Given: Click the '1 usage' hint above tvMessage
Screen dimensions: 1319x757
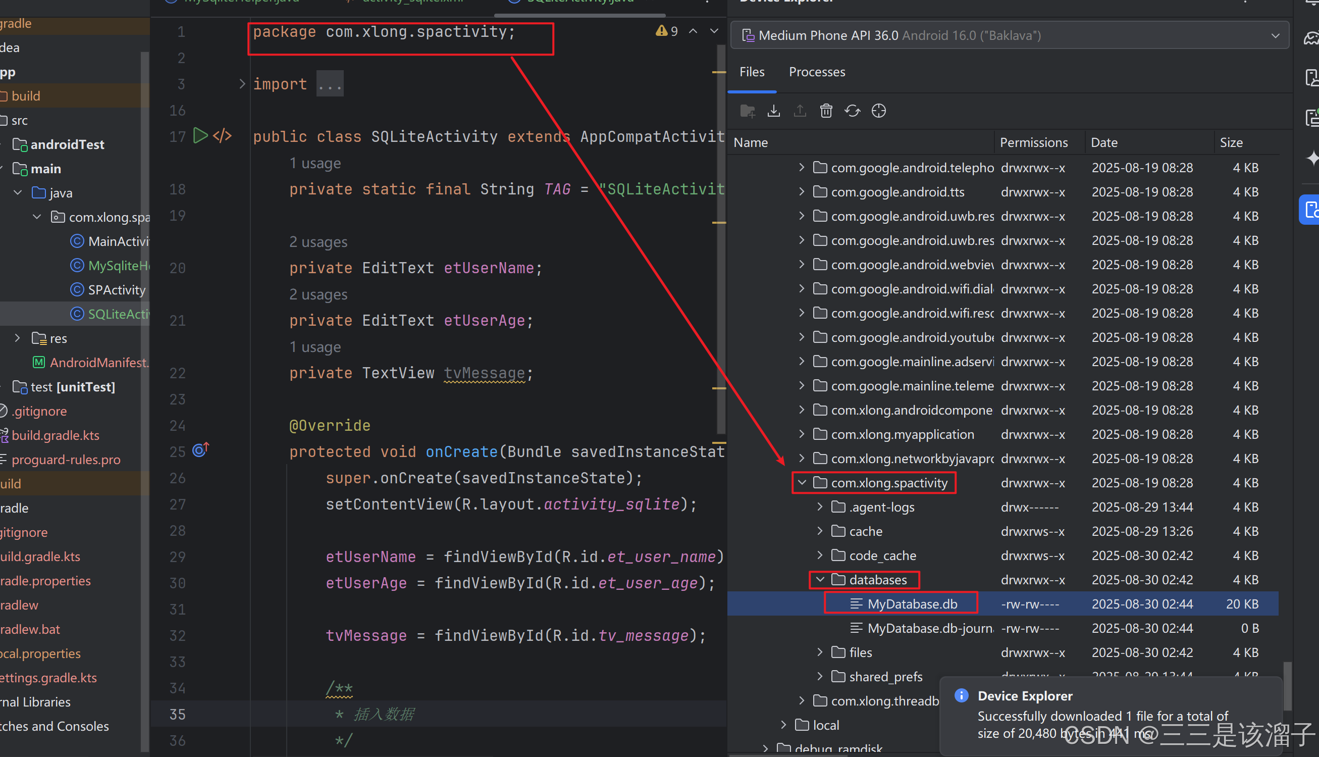Looking at the screenshot, I should point(315,347).
